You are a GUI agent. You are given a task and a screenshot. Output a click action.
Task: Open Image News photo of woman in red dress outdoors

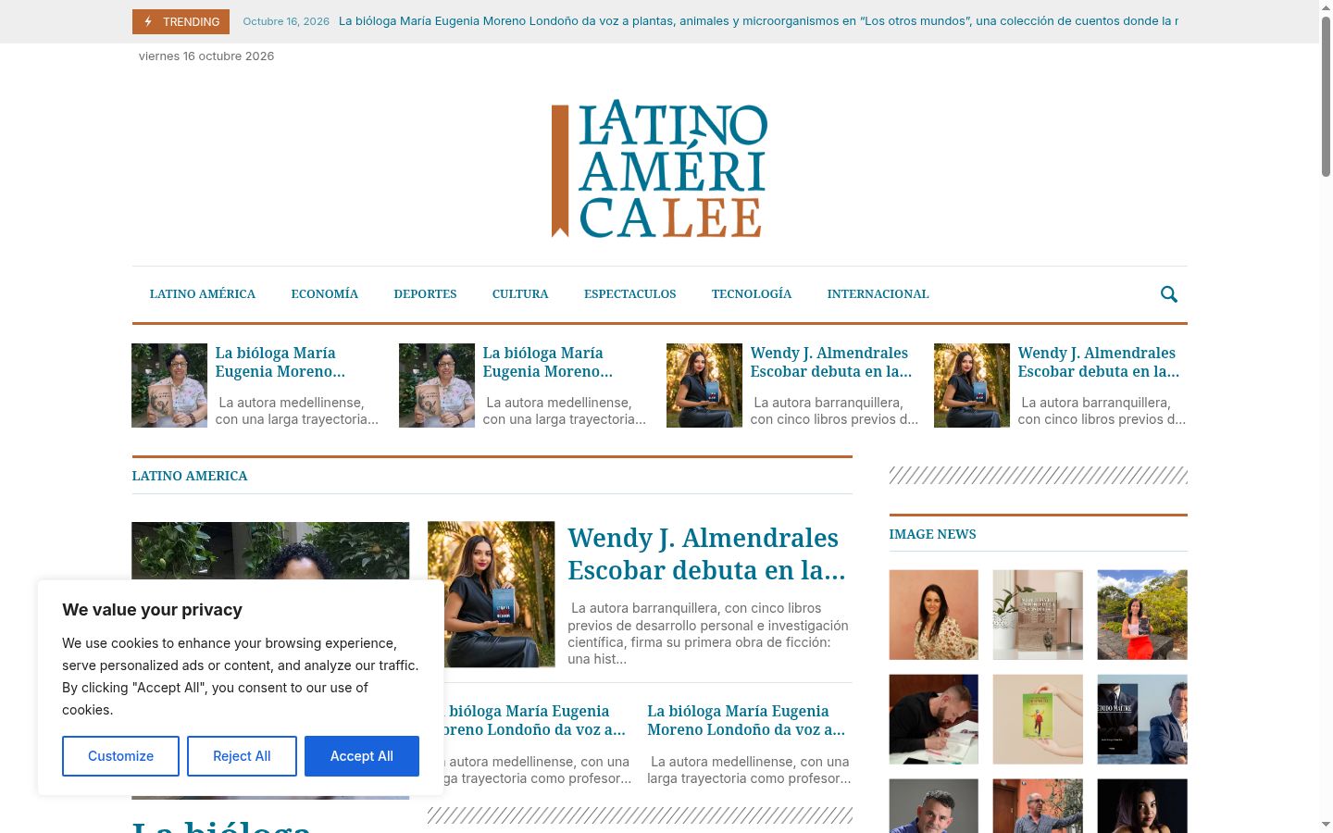[1142, 615]
